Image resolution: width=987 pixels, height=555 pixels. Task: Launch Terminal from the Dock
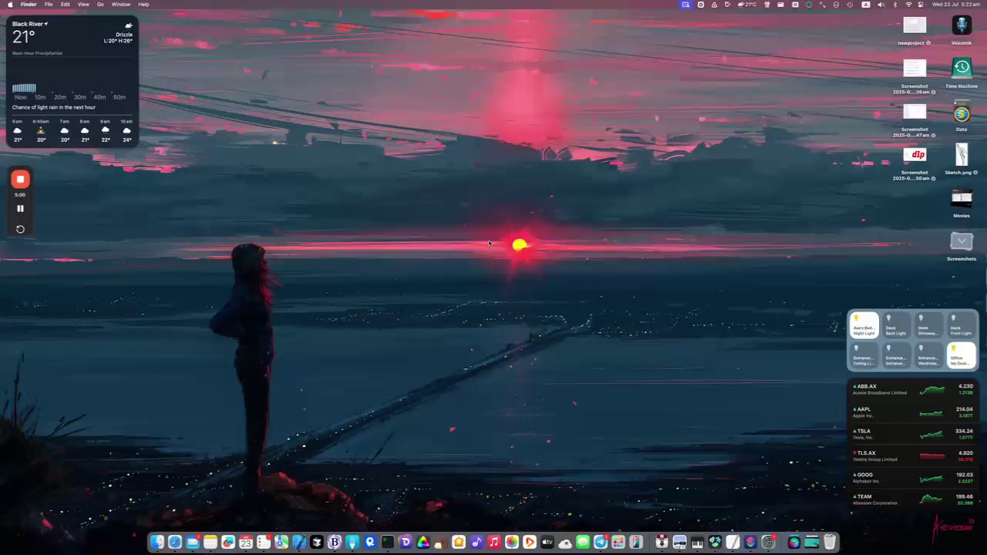[387, 542]
